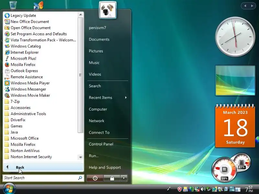Click the TL tray icon
The height and width of the screenshot is (194, 259).
click(x=232, y=189)
